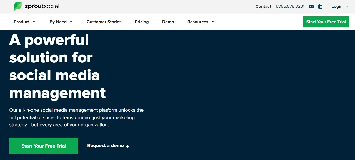355x160 pixels.
Task: Click the calendar icon in header
Action: click(x=320, y=6)
